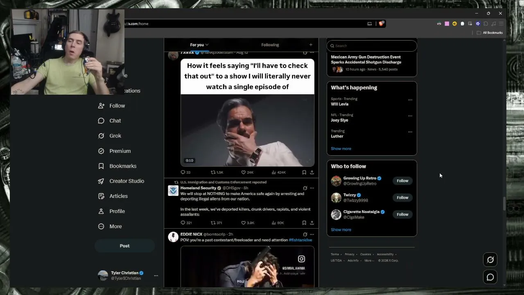Open Articles in the sidebar

(113, 196)
